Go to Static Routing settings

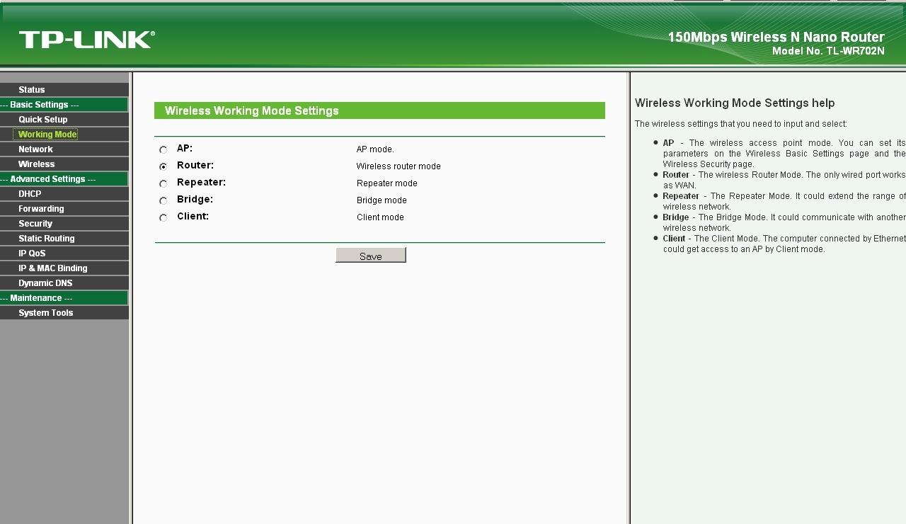(46, 239)
